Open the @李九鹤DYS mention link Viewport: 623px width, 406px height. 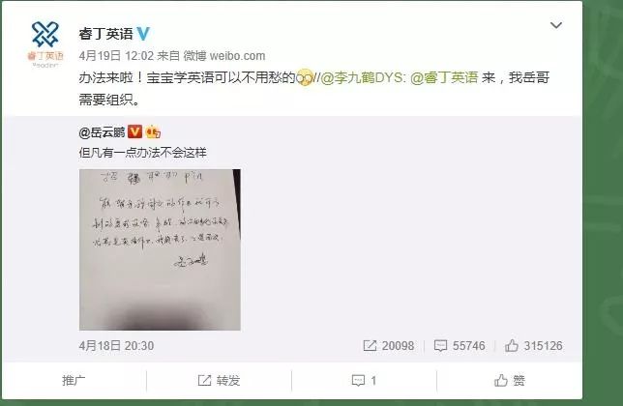[x=363, y=77]
